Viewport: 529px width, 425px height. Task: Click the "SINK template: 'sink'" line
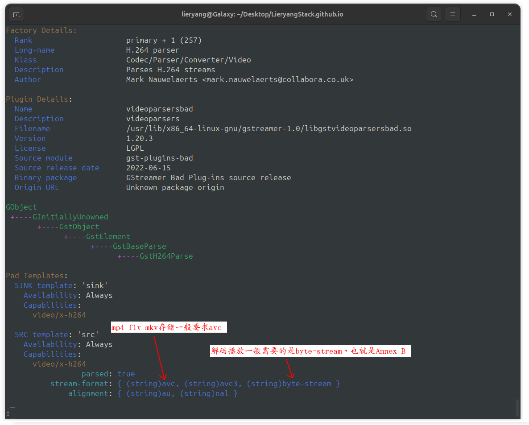click(62, 285)
